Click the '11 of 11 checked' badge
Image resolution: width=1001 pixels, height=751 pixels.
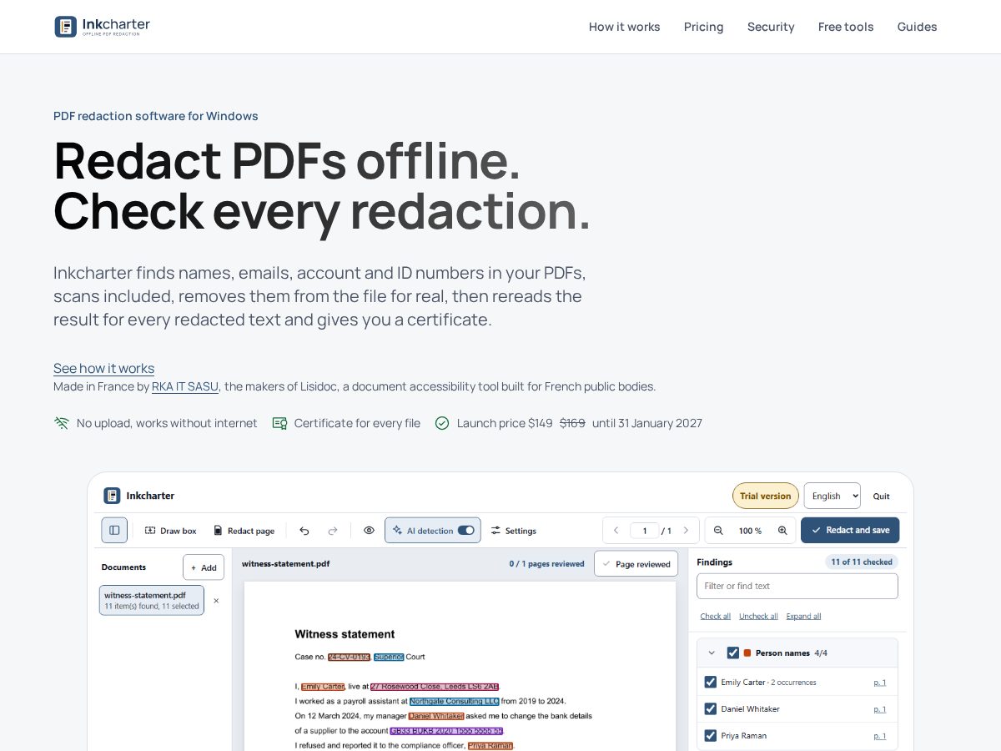pos(862,562)
